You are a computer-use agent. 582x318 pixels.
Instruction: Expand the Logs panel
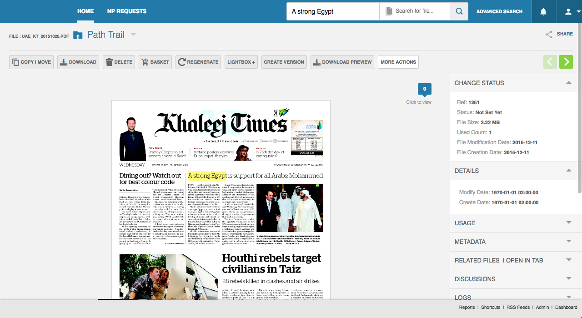click(x=569, y=297)
